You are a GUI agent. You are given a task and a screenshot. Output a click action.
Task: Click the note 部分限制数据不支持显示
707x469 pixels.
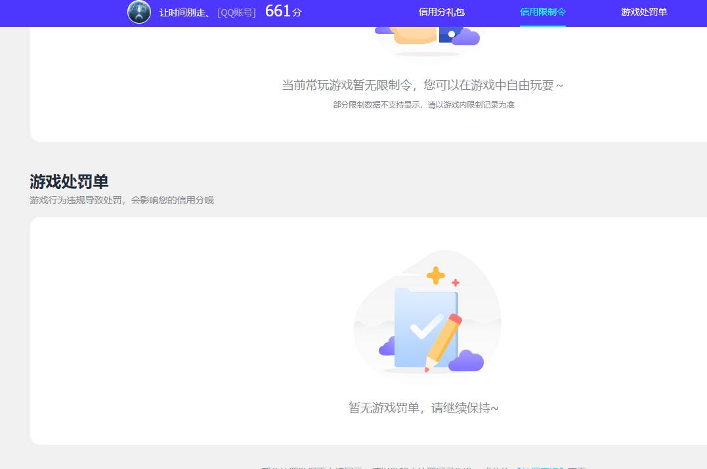coord(424,104)
